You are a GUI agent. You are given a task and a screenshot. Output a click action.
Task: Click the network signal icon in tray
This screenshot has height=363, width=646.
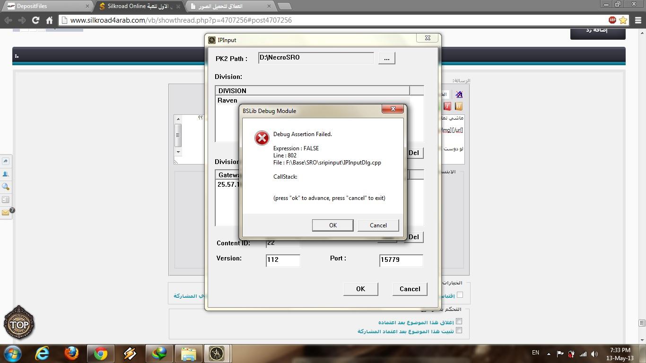click(x=583, y=354)
